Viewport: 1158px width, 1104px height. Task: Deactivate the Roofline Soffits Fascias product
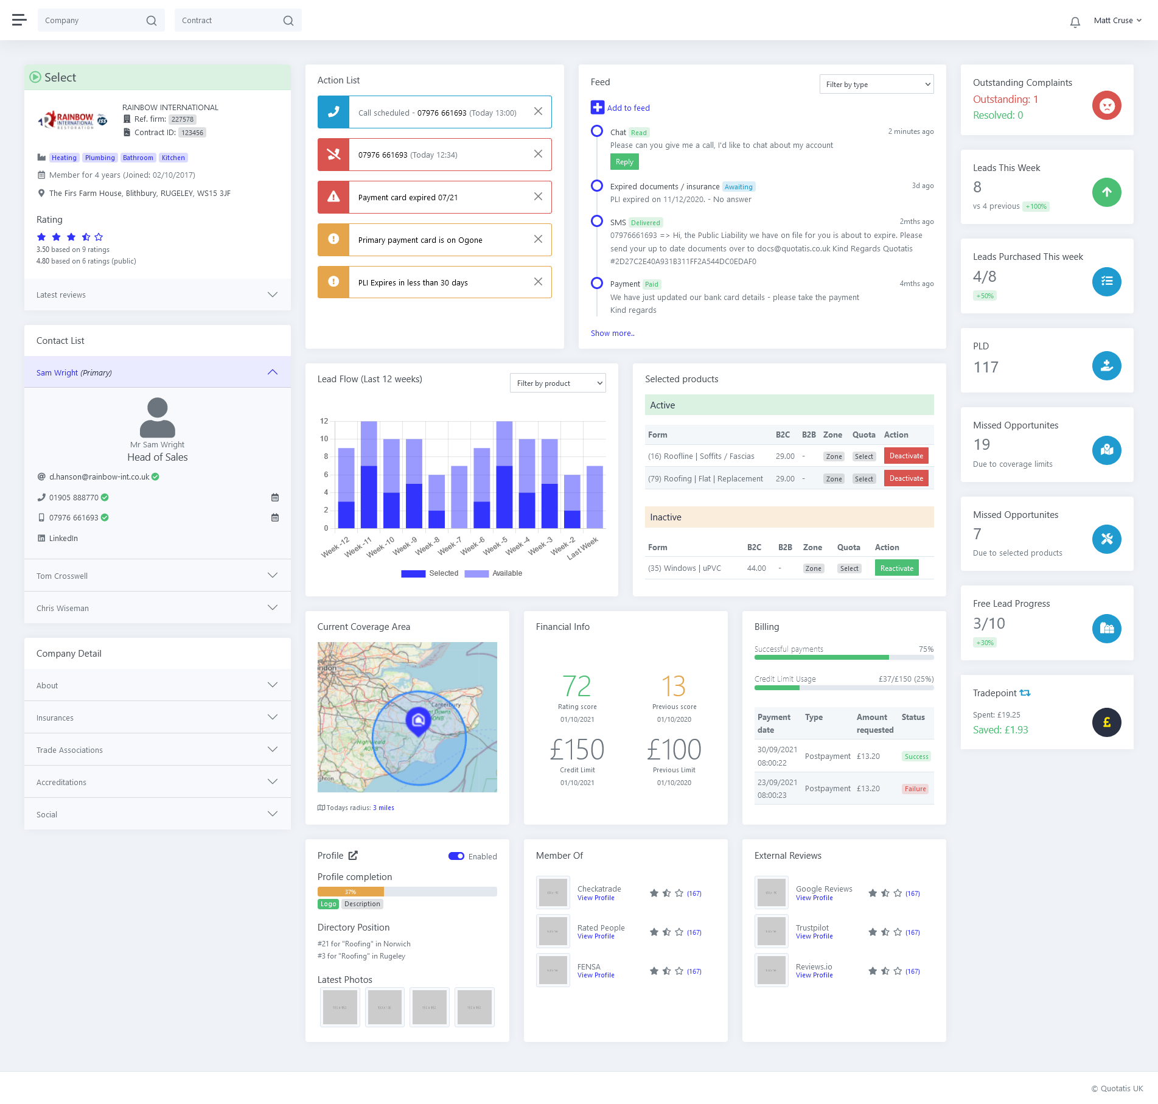click(x=905, y=456)
